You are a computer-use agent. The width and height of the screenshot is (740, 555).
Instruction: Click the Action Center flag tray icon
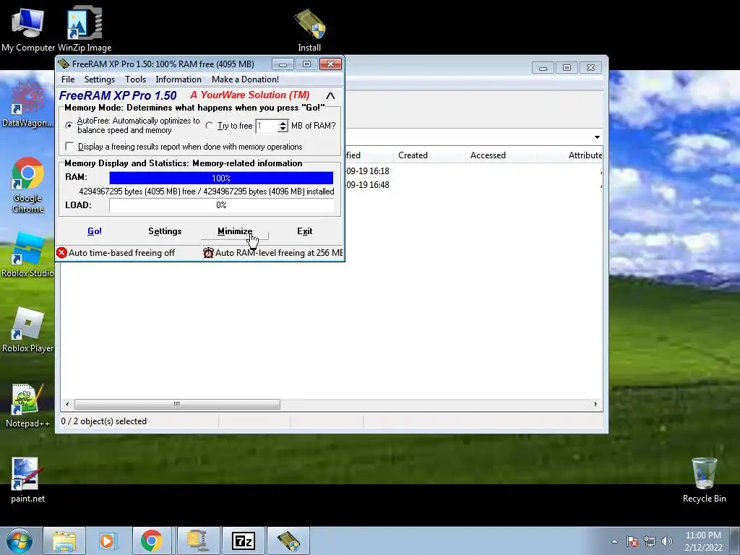632,541
